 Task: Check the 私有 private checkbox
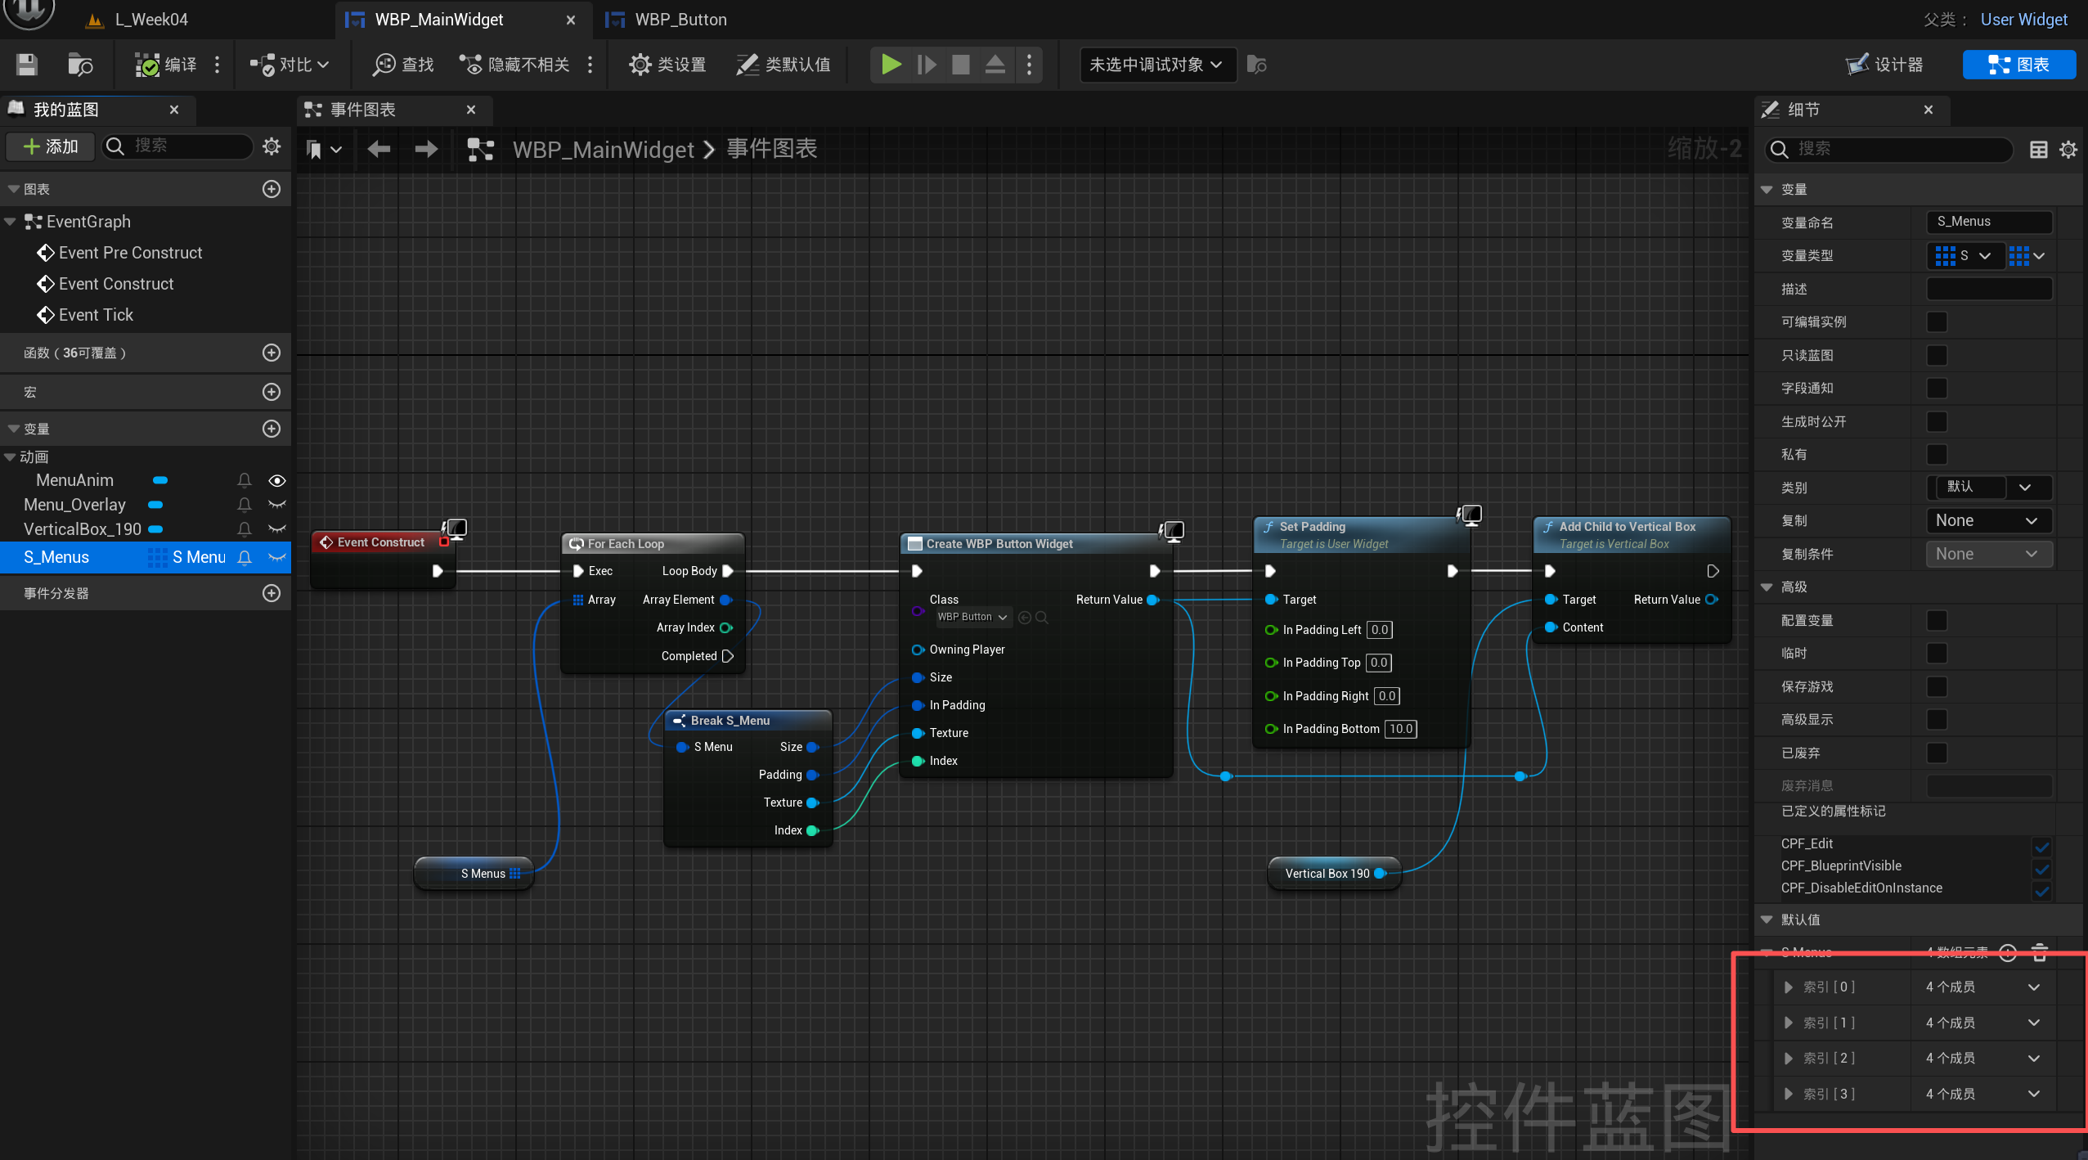(x=1936, y=454)
